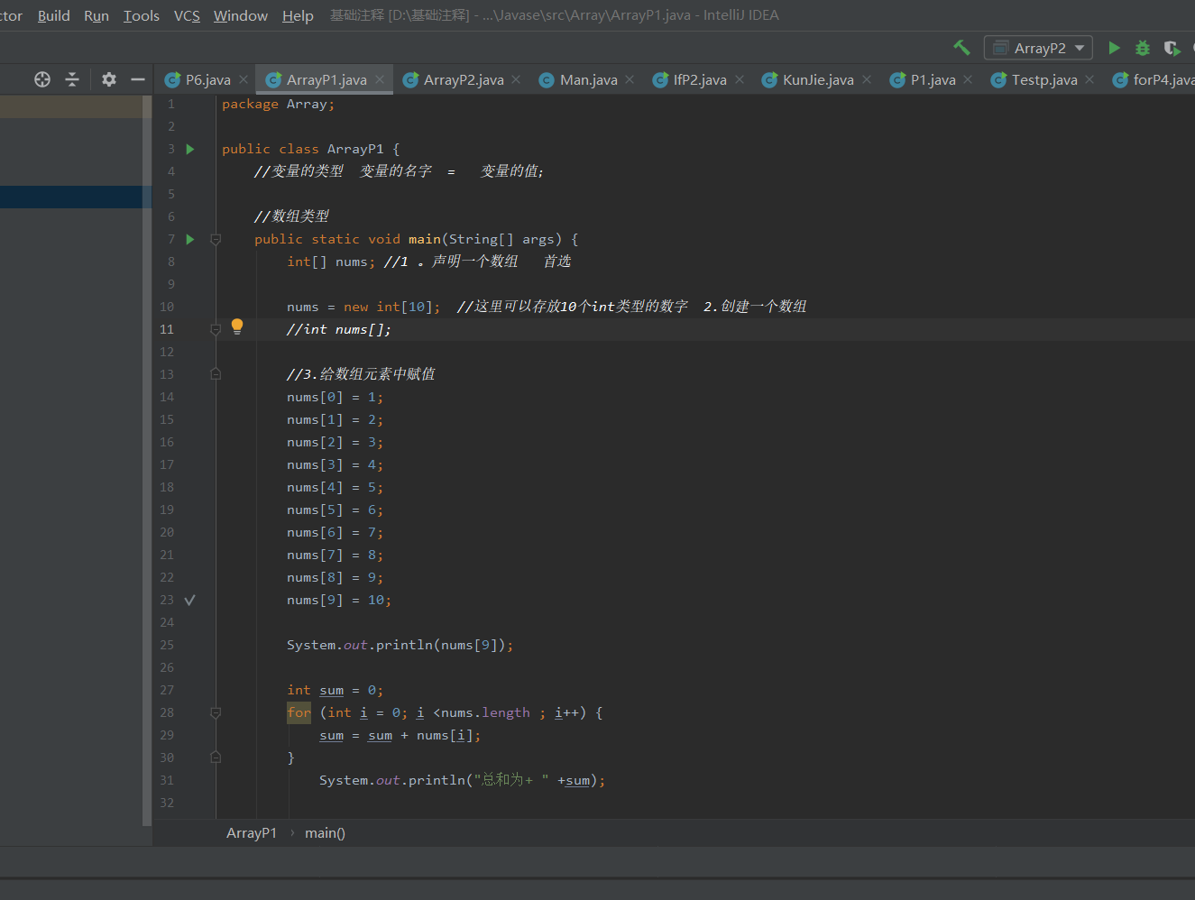The image size is (1195, 900).
Task: Click the project panel vertical scrollbar
Action: tap(147, 460)
